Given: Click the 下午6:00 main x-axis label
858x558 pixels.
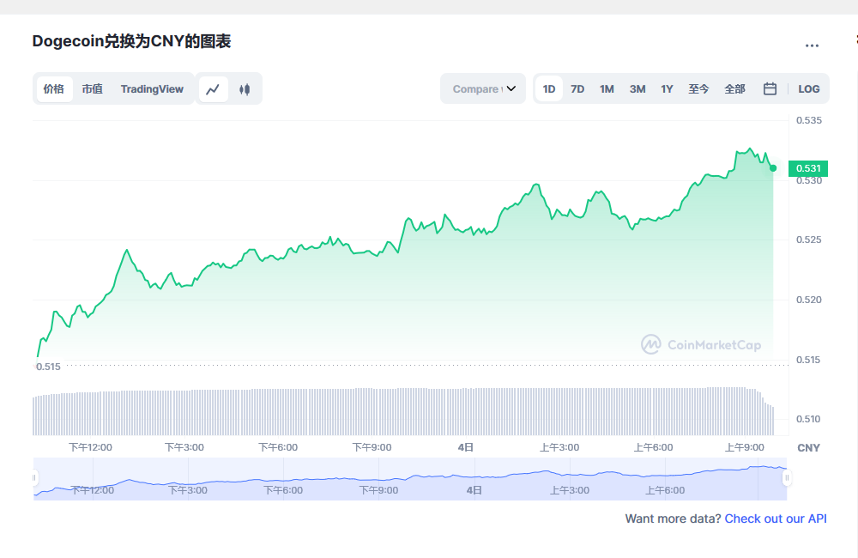Looking at the screenshot, I should click(x=278, y=447).
